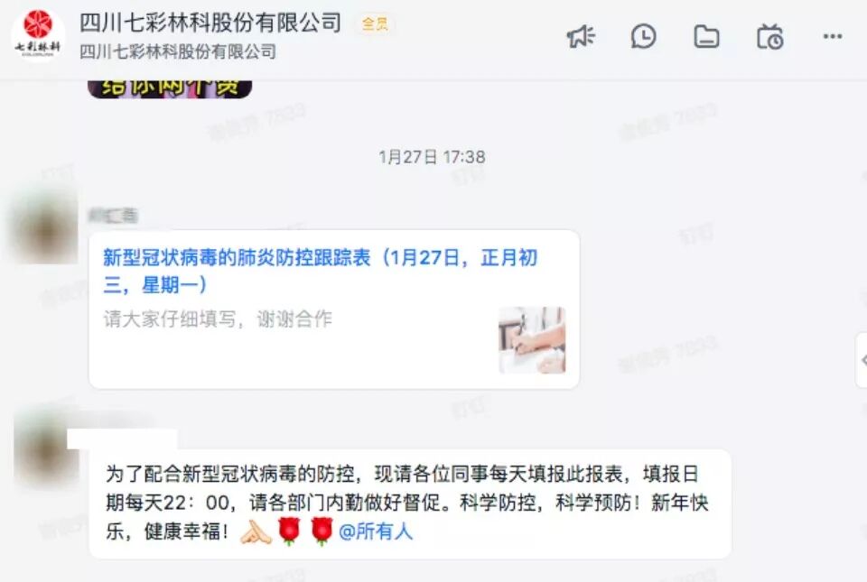Viewport: 867px width, 582px height.
Task: Click the @所有人 mention
Action: pos(376,531)
